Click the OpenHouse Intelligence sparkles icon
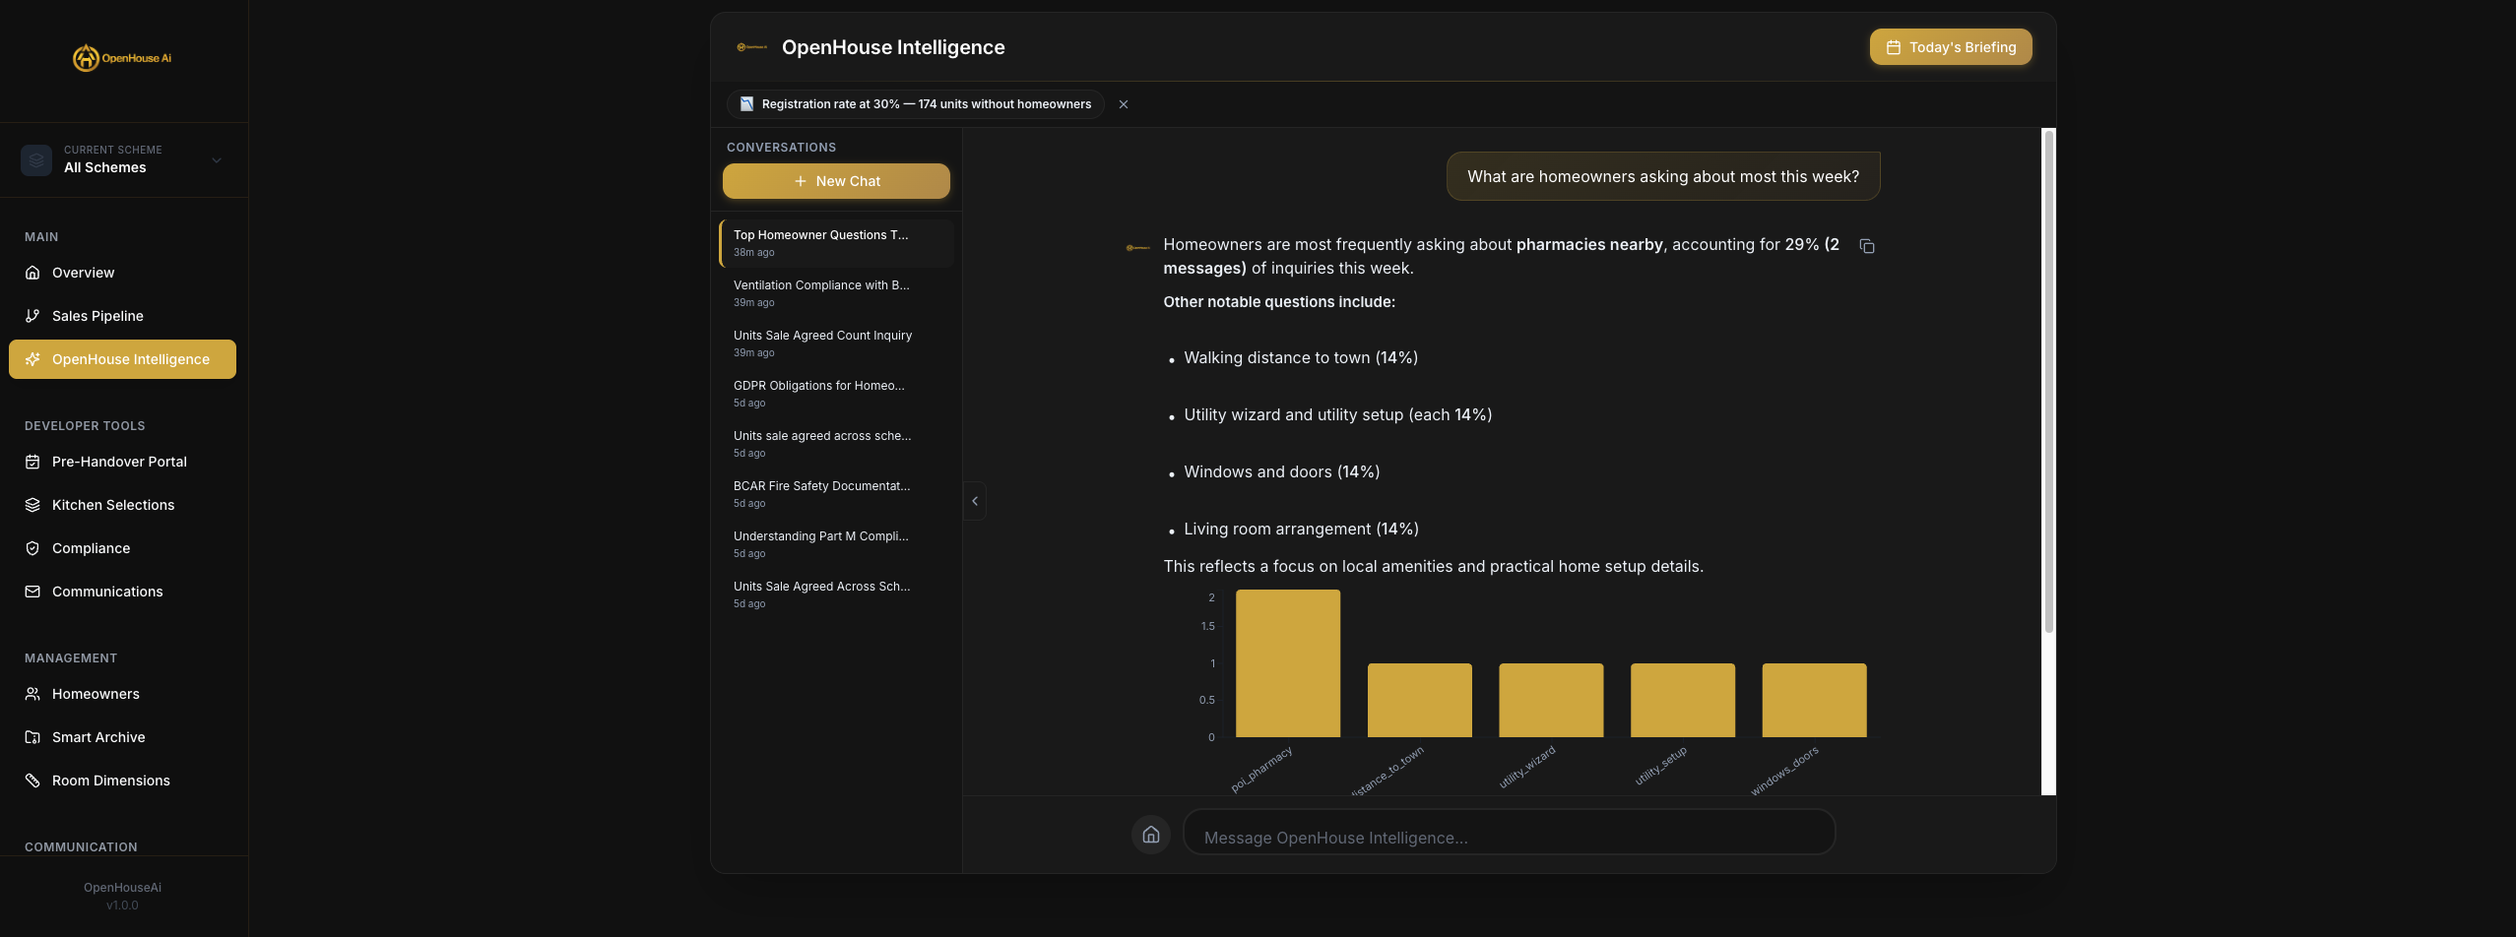The height and width of the screenshot is (937, 2516). 32,359
